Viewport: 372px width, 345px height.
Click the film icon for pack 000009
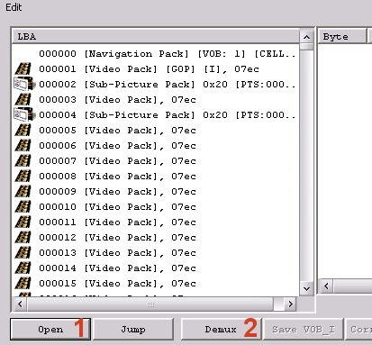coord(23,192)
